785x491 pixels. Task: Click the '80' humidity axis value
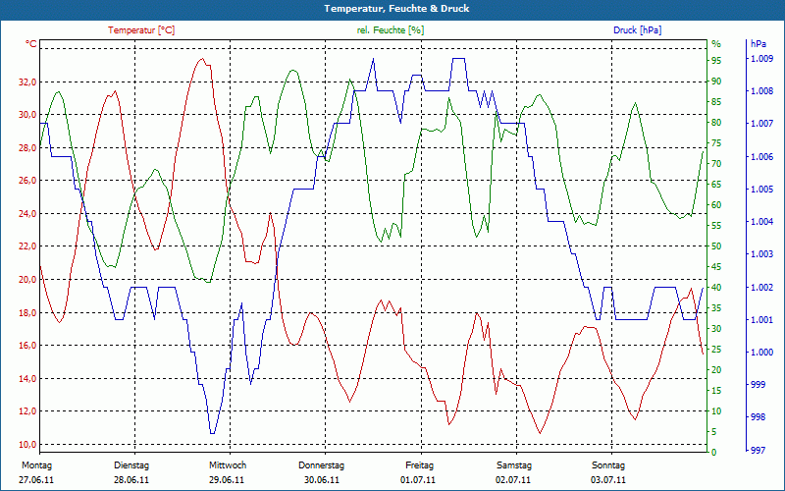(x=716, y=122)
